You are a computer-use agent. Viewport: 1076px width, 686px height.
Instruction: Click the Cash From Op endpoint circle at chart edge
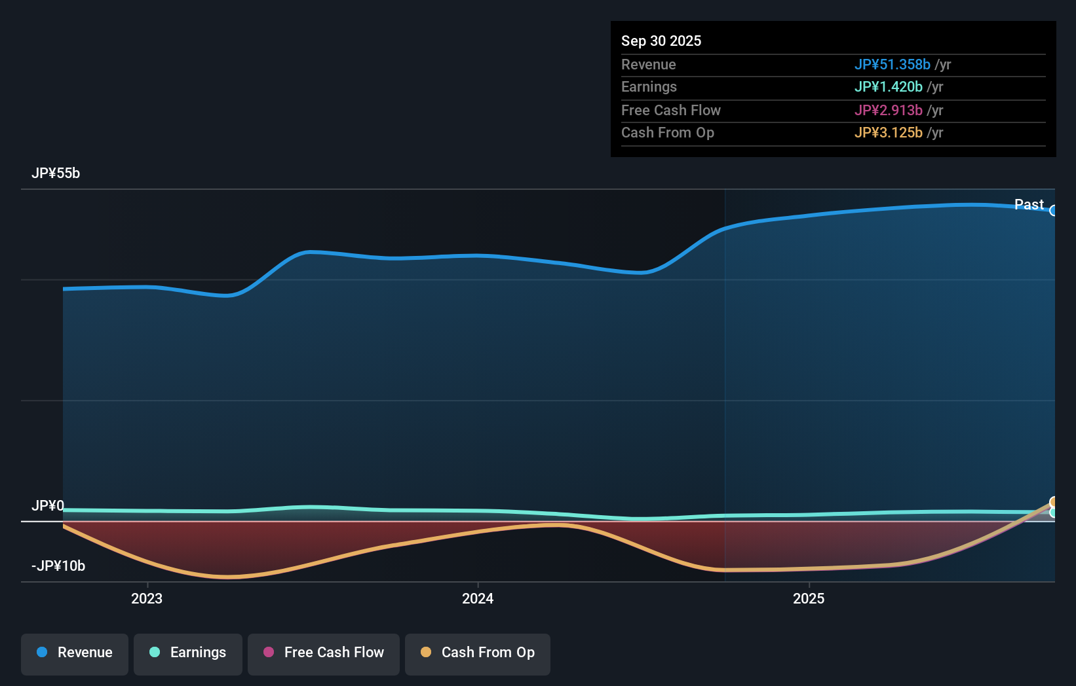tap(1053, 502)
